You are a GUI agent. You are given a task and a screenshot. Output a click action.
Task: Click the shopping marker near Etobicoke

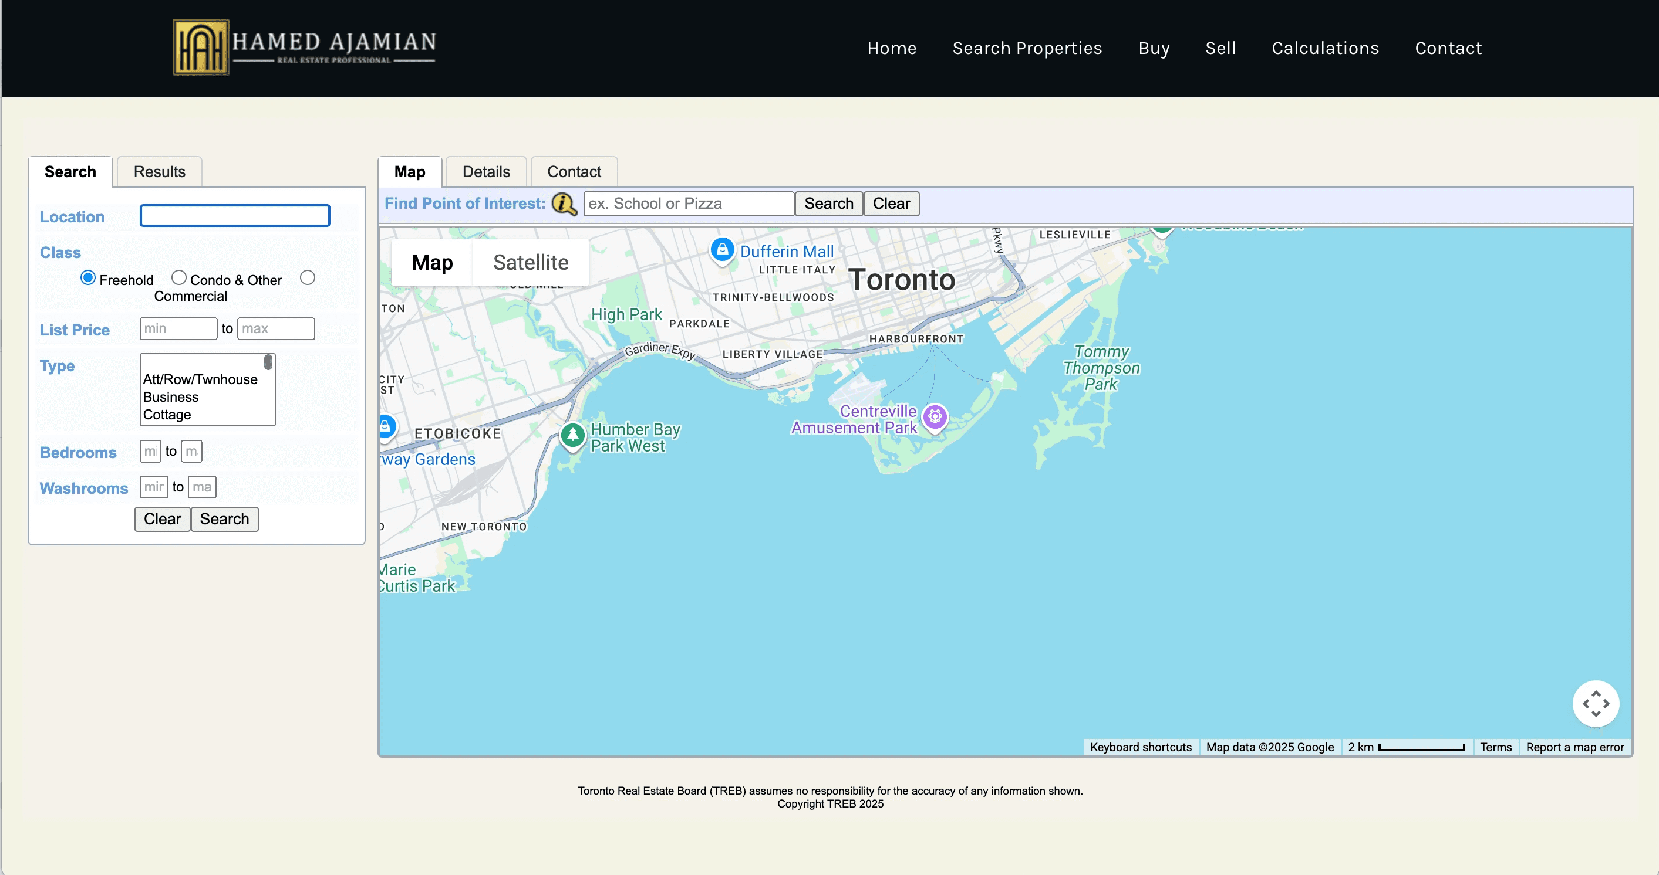click(386, 426)
